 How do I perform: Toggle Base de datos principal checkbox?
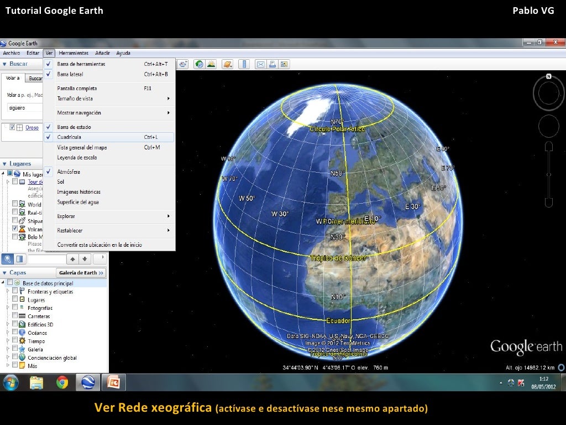[x=10, y=282]
